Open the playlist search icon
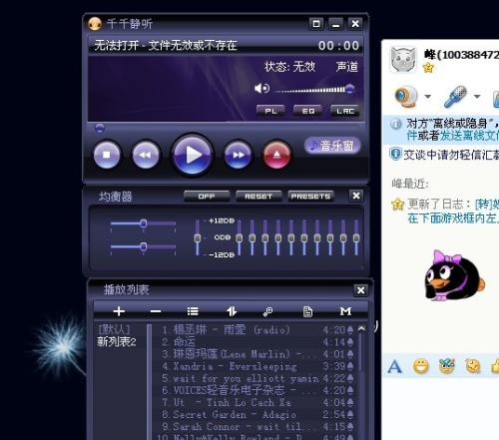Viewport: 499px width, 440px height. pyautogui.click(x=267, y=311)
